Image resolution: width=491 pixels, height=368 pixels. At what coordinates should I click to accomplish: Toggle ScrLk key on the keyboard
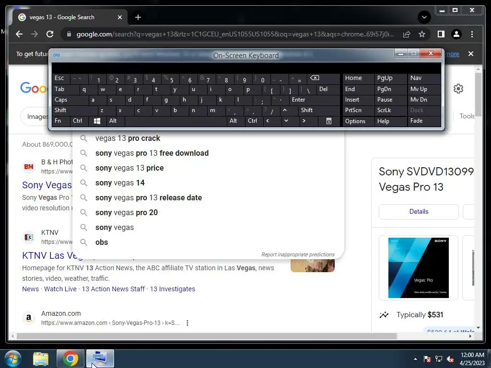[391, 110]
